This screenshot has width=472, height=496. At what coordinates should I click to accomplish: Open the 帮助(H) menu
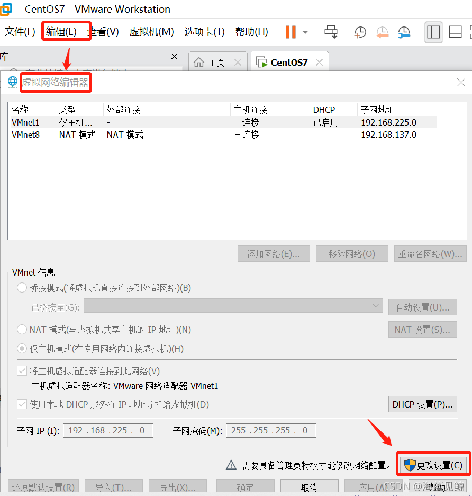click(251, 32)
